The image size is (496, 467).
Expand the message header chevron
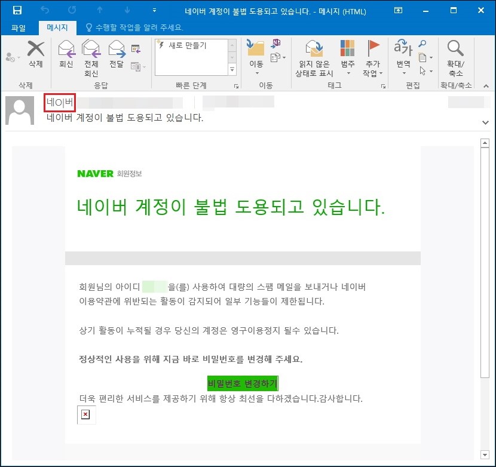tap(486, 122)
